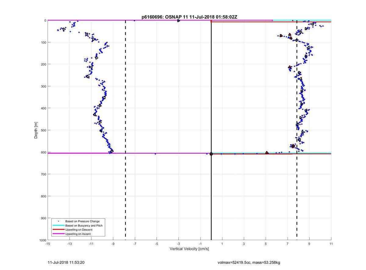Click legend entry "Upwelling on Descent"
Image resolution: width=366 pixels, height=270 pixels.
(x=79, y=229)
